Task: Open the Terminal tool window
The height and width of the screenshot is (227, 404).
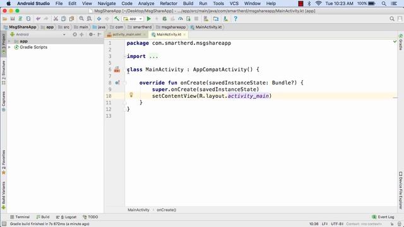Action: [x=20, y=217]
